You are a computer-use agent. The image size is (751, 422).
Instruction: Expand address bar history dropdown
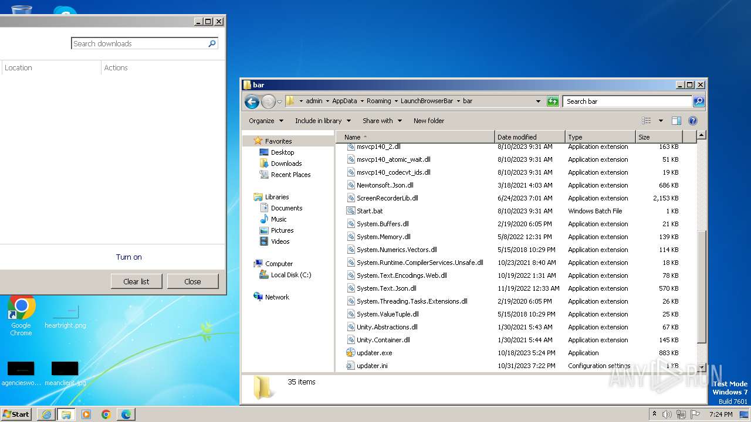coord(538,101)
